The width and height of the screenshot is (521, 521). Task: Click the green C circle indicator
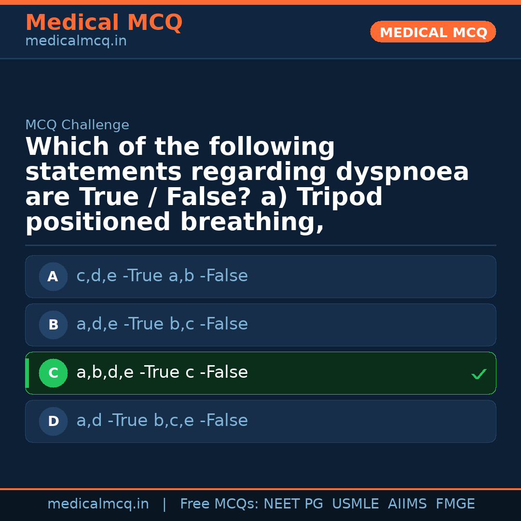coord(53,373)
